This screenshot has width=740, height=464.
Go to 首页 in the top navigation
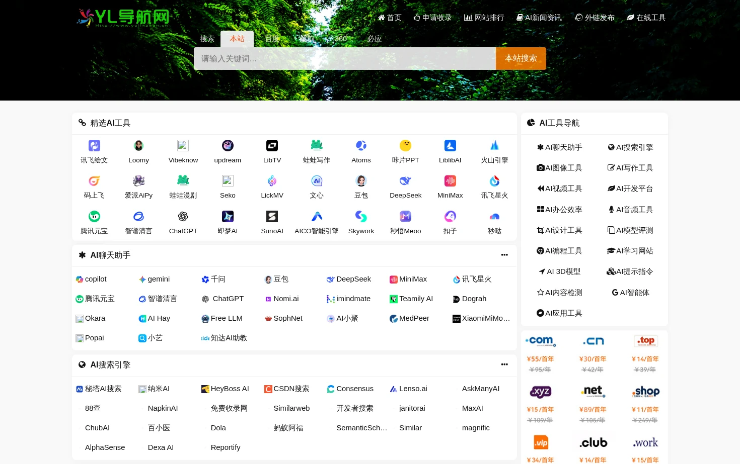pyautogui.click(x=390, y=18)
